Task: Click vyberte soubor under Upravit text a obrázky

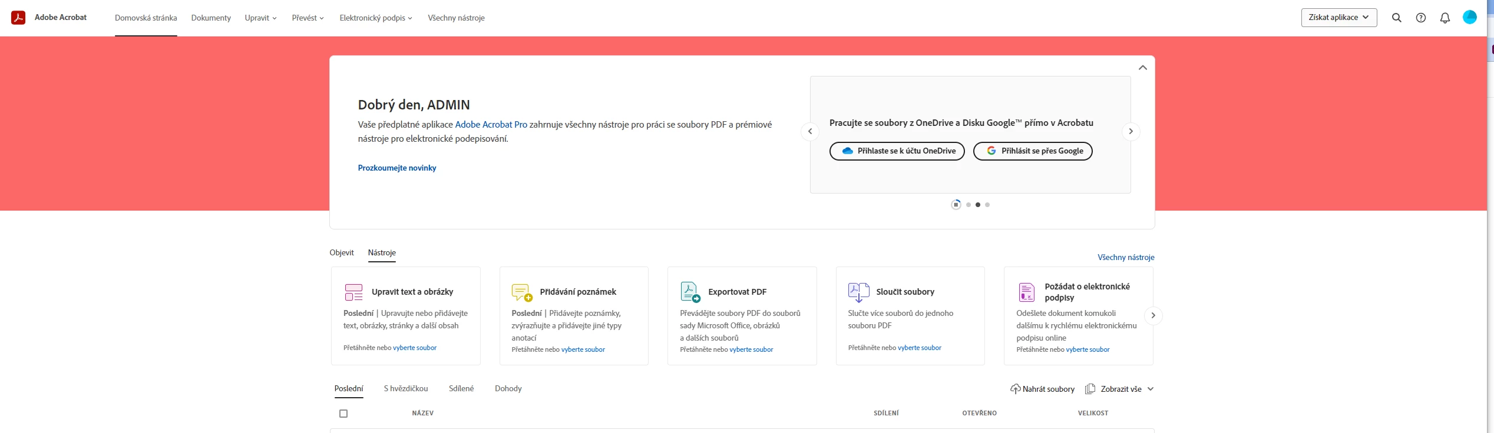Action: [415, 348]
